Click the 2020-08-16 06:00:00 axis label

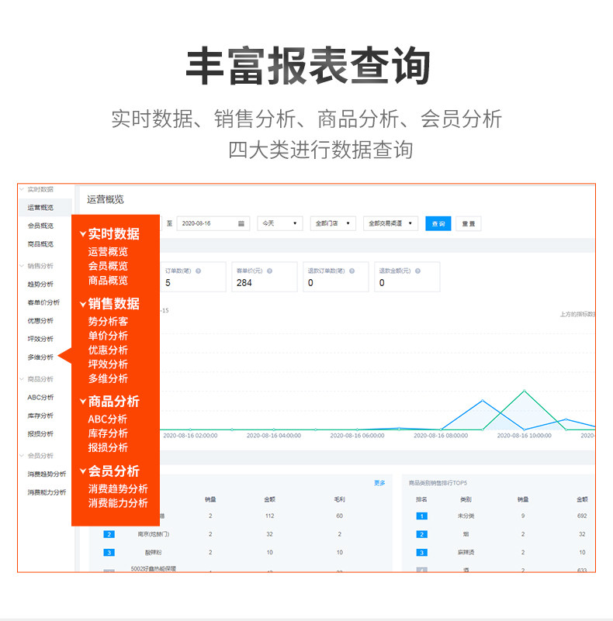point(357,436)
